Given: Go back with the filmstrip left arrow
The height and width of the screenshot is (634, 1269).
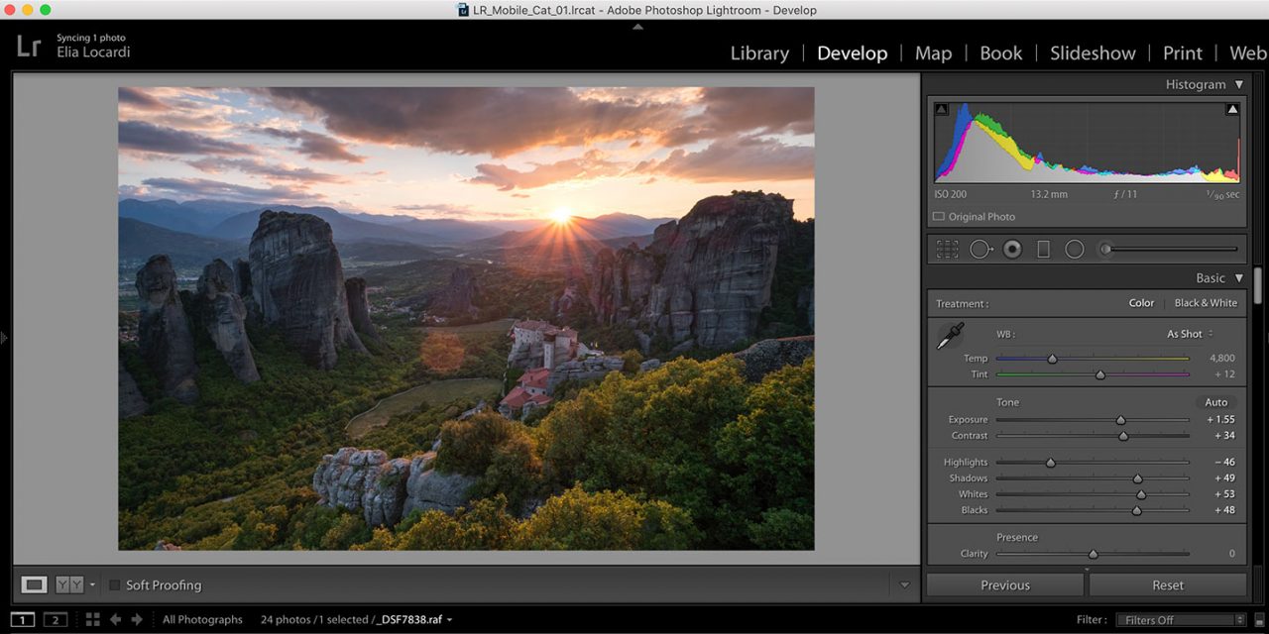Looking at the screenshot, I should (x=115, y=619).
